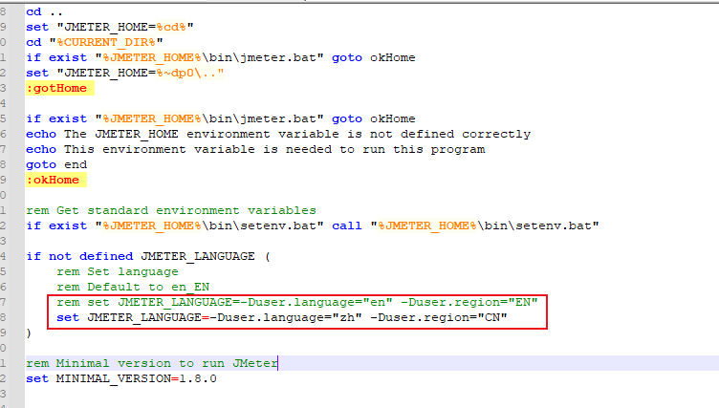
Task: Click the 'if not defined JMETER_LANGUAGE (' line
Action: tap(148, 256)
